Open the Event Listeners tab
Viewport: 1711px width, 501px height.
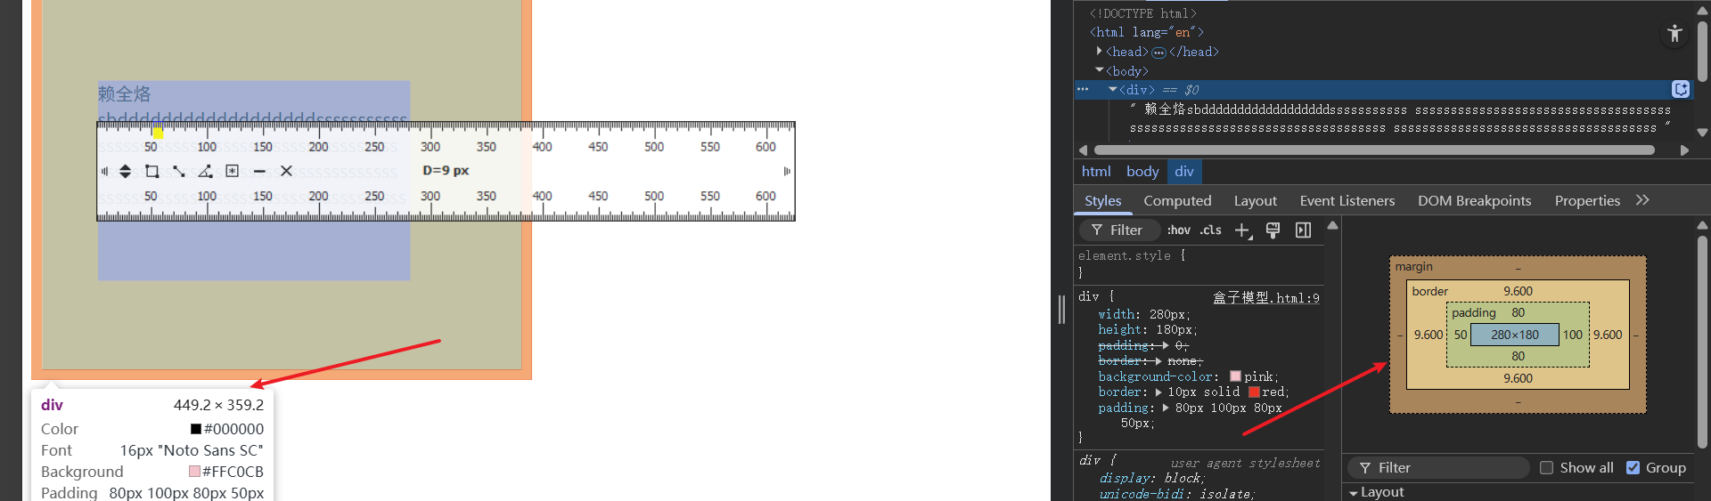point(1347,201)
